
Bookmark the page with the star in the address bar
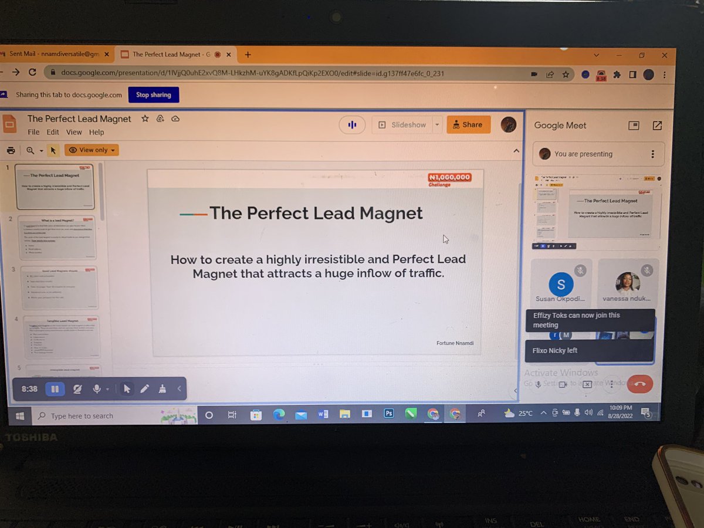click(566, 75)
